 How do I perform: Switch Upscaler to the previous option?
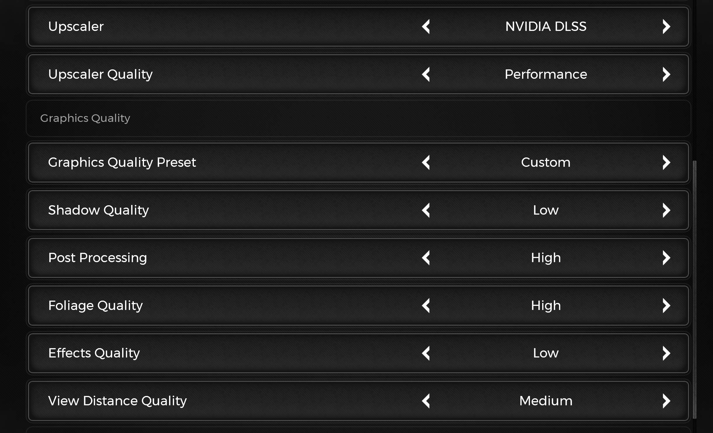[x=426, y=27]
